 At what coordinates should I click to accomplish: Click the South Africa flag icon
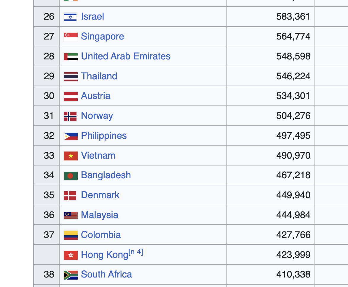[x=71, y=275]
